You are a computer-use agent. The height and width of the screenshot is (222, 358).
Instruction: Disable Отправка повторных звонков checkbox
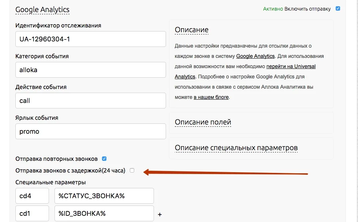[x=104, y=159]
